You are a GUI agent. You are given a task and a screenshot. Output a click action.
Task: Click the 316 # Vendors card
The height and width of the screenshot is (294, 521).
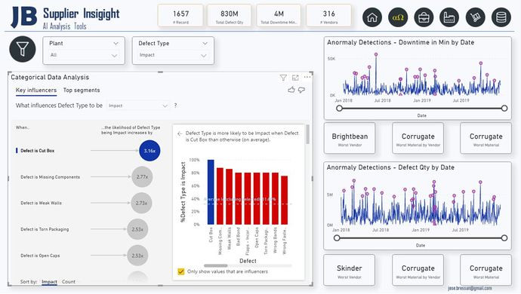328,16
